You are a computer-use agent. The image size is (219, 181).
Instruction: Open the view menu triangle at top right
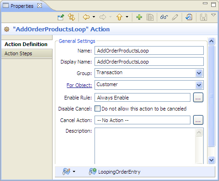click(x=213, y=15)
